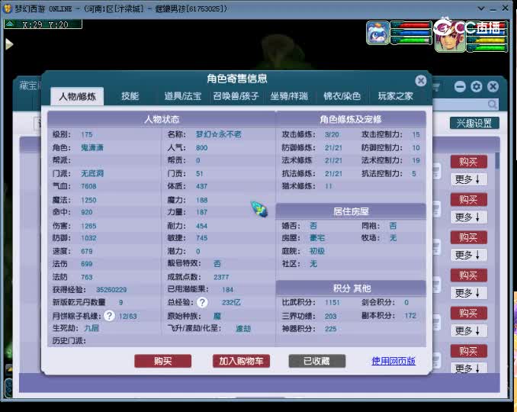Click the search magnifier icon
Screen dimensions: 517x412
(x=493, y=105)
